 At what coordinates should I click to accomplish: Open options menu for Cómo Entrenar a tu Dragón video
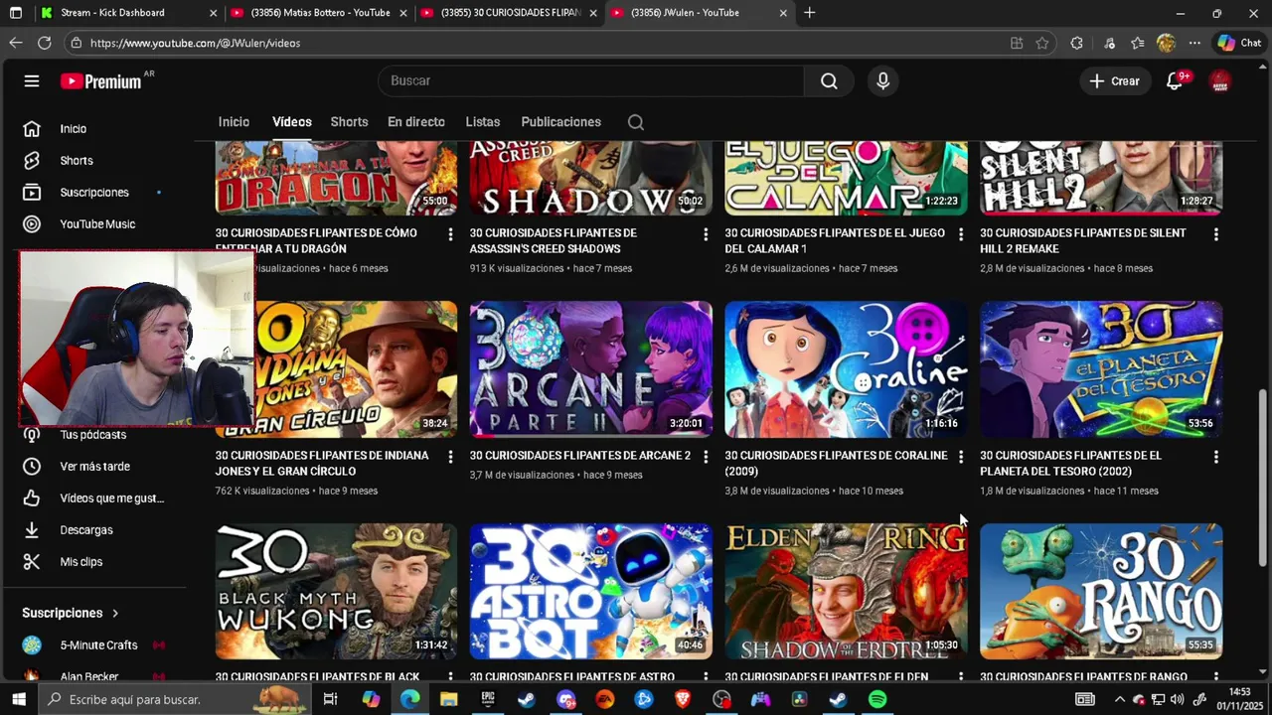[450, 234]
